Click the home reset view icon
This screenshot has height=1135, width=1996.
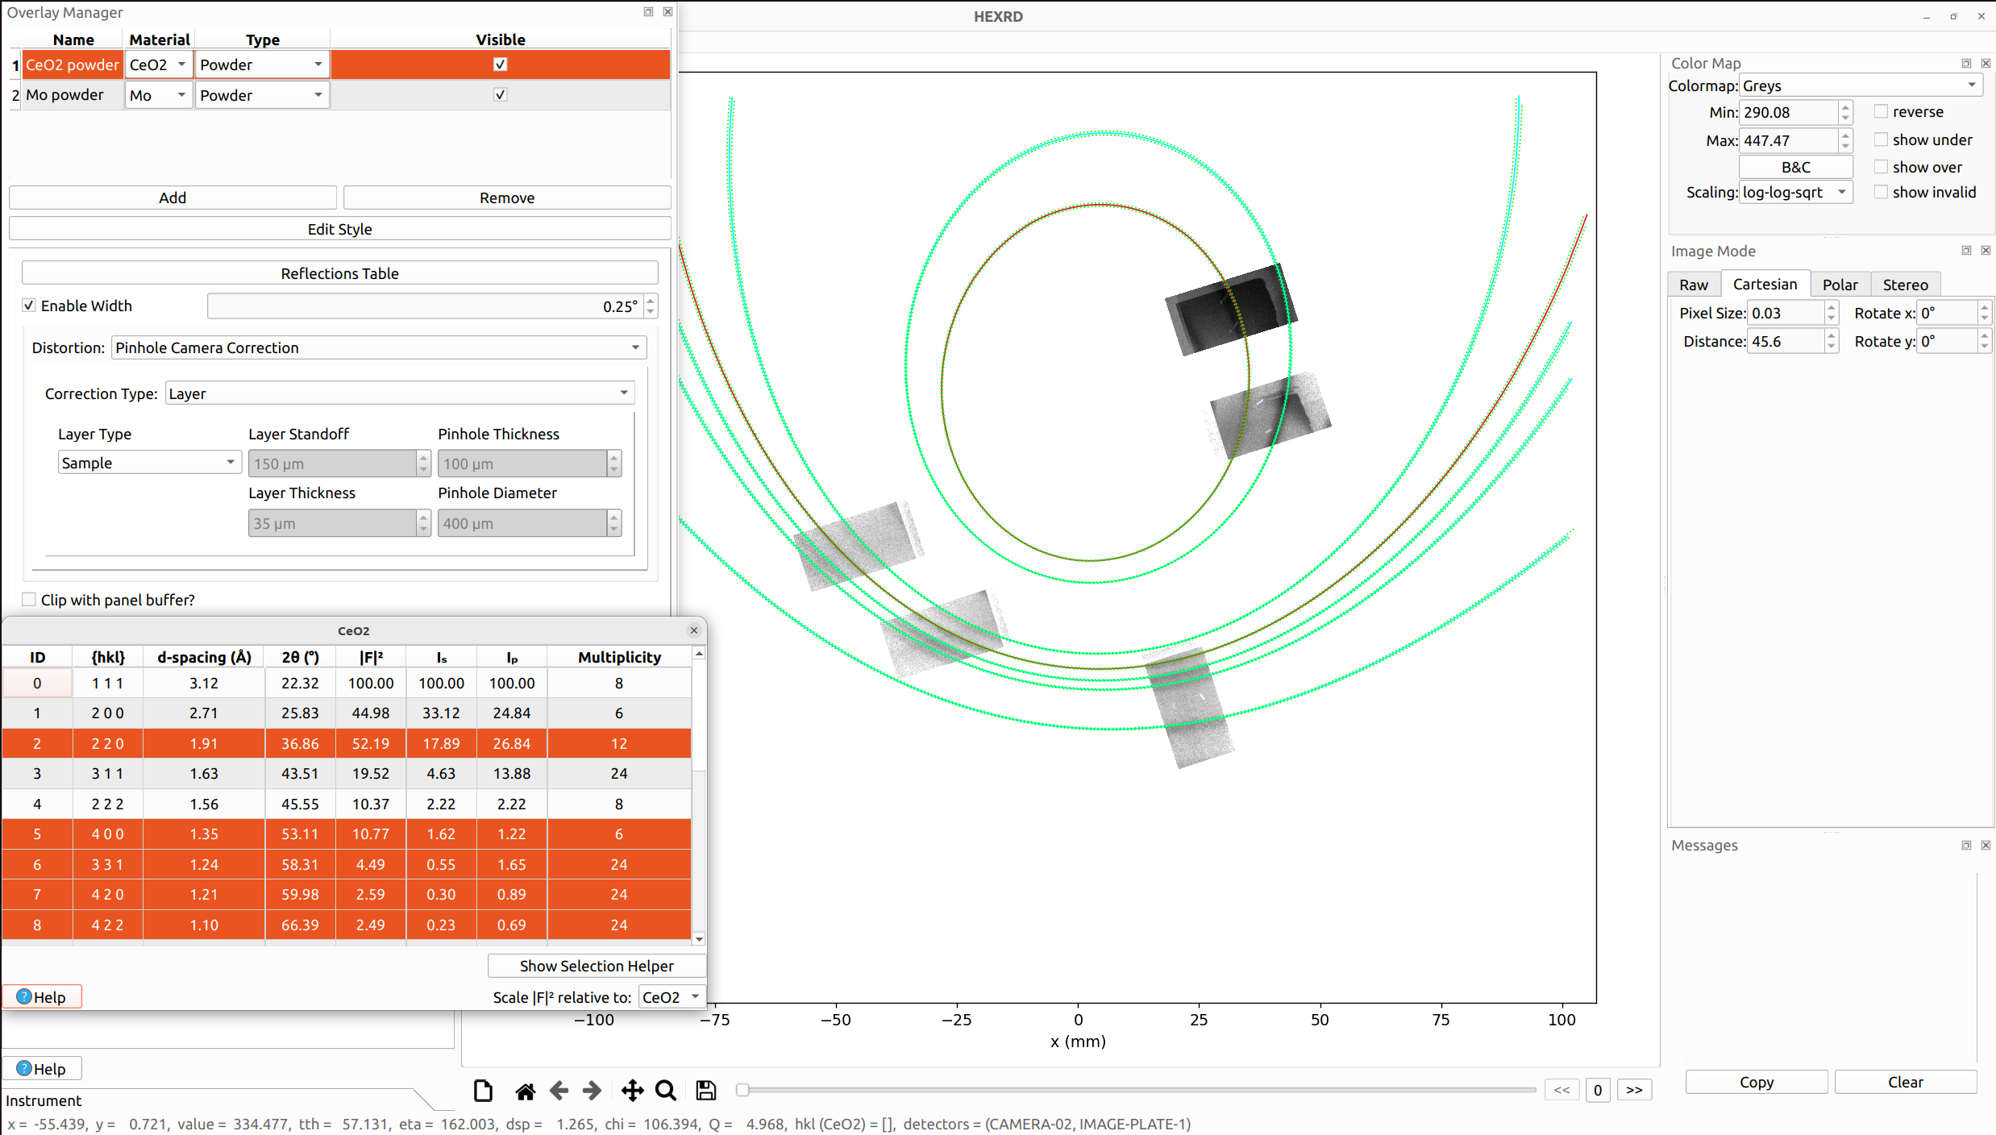pos(525,1091)
